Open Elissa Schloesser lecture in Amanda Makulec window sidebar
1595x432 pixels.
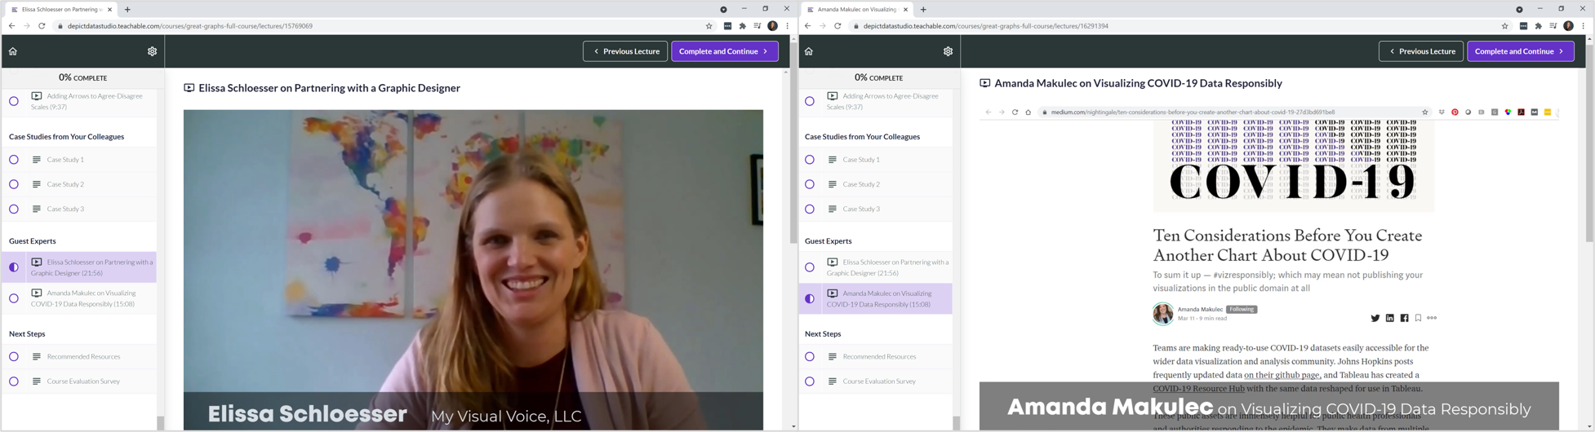[x=875, y=267]
